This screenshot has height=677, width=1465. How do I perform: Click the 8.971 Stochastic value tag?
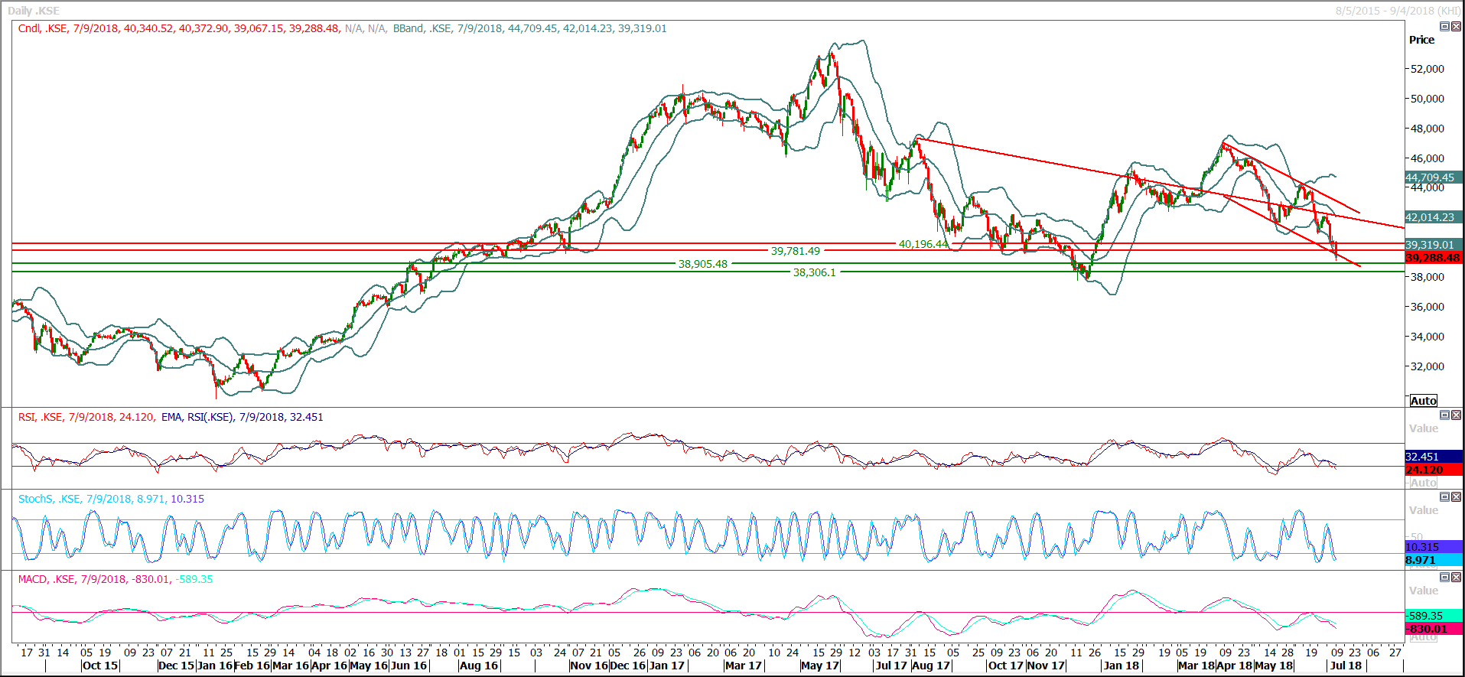pos(1434,560)
